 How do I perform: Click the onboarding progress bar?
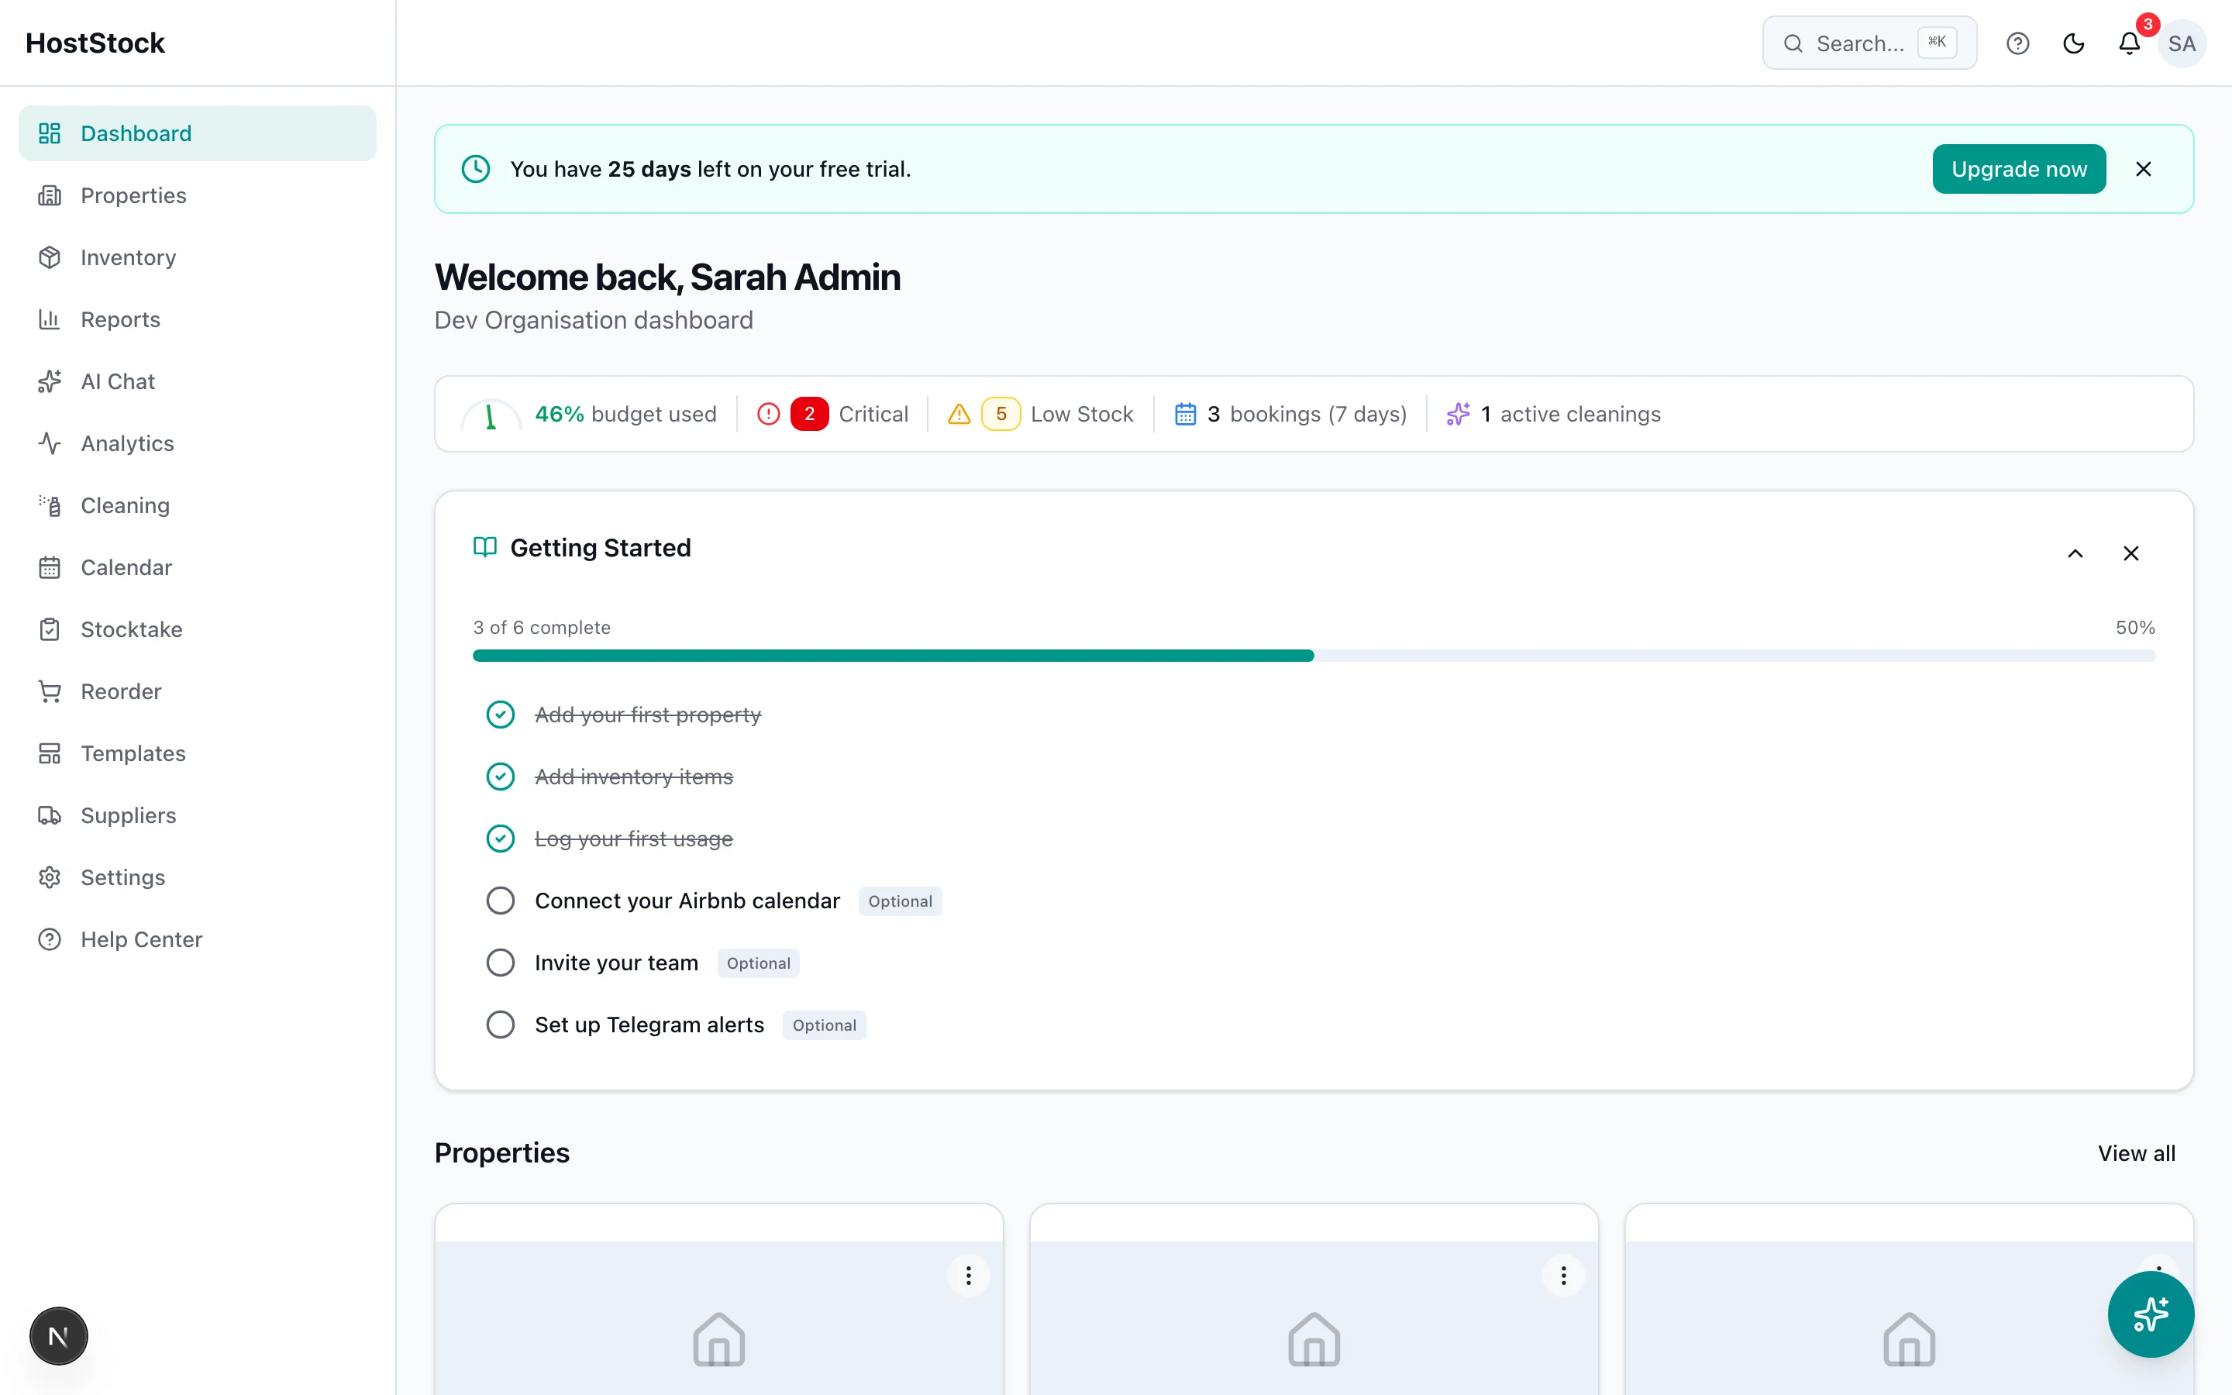pos(1314,656)
